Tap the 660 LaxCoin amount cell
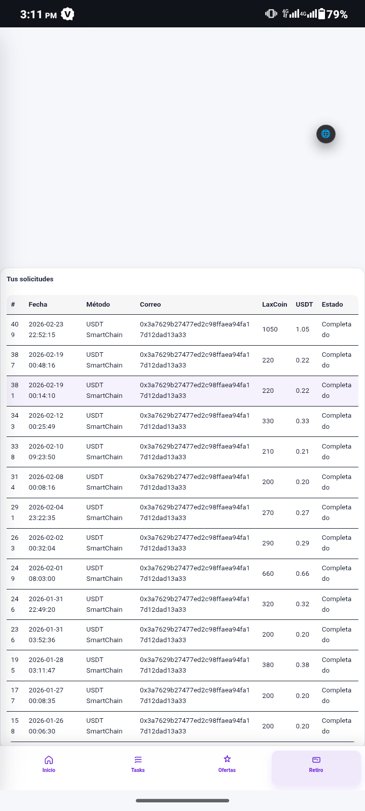 click(x=268, y=574)
